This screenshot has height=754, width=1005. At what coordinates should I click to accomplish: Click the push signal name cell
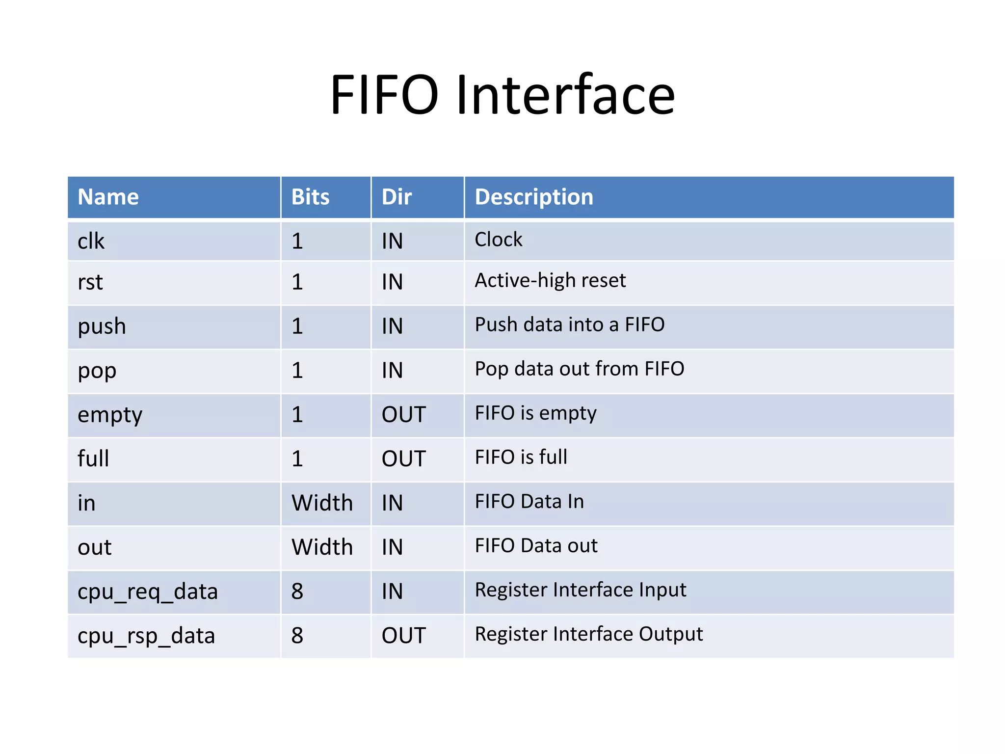coord(174,327)
